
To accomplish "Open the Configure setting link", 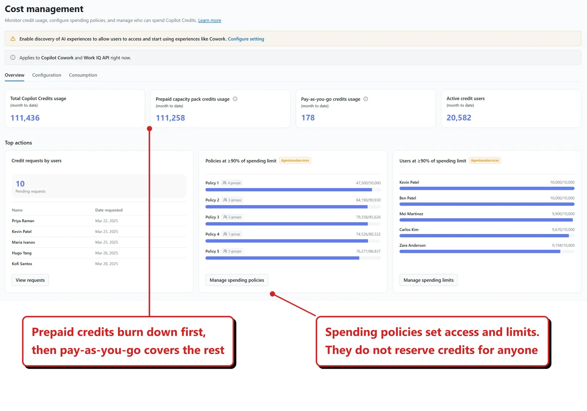I will click(x=246, y=39).
